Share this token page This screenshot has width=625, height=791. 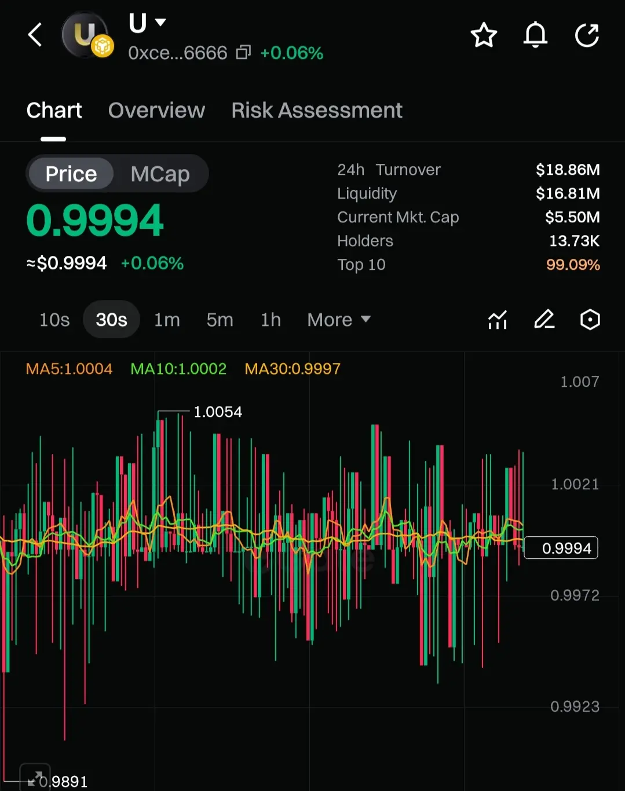[x=587, y=35]
